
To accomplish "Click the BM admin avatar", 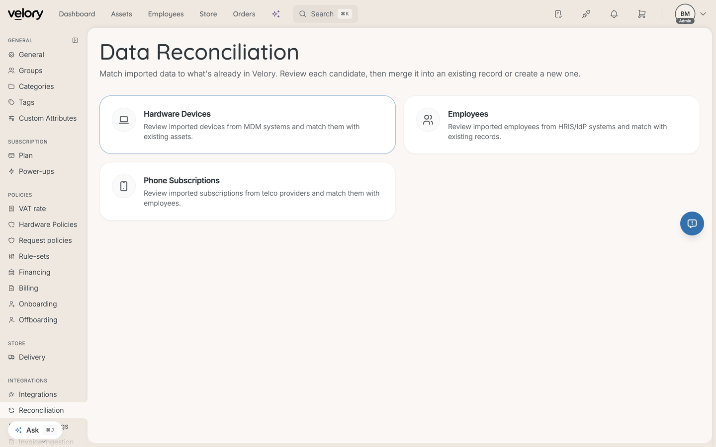I will pyautogui.click(x=685, y=14).
